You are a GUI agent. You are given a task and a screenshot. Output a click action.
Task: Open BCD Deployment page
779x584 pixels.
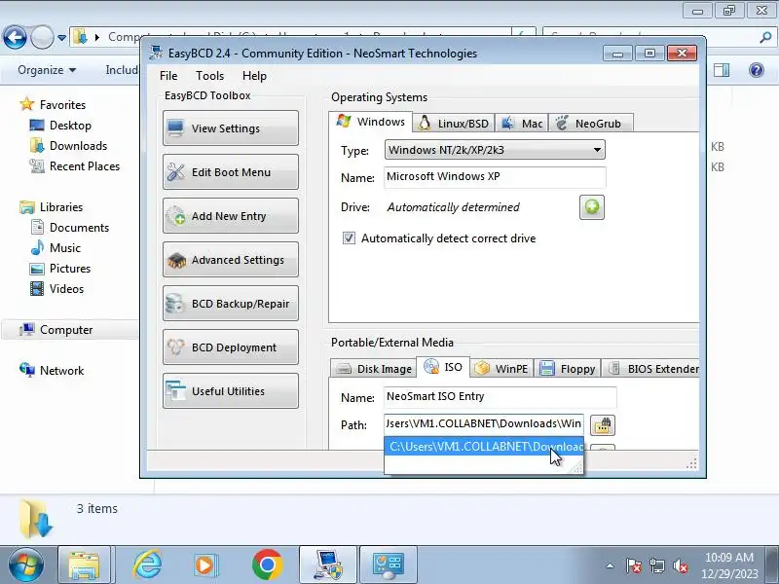[231, 347]
